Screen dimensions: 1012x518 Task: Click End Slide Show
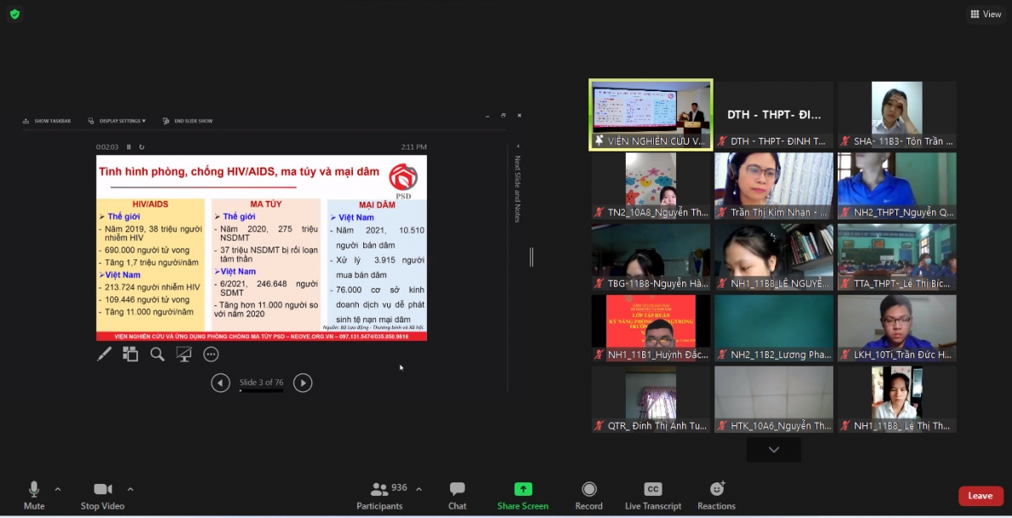click(188, 121)
